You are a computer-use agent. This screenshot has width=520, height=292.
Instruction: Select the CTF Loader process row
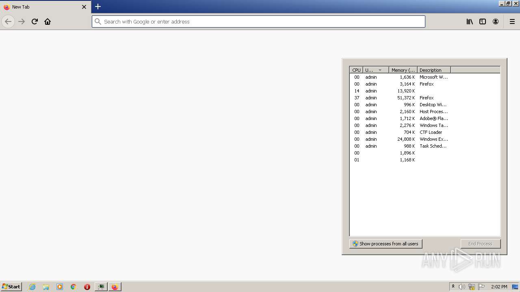click(425, 132)
